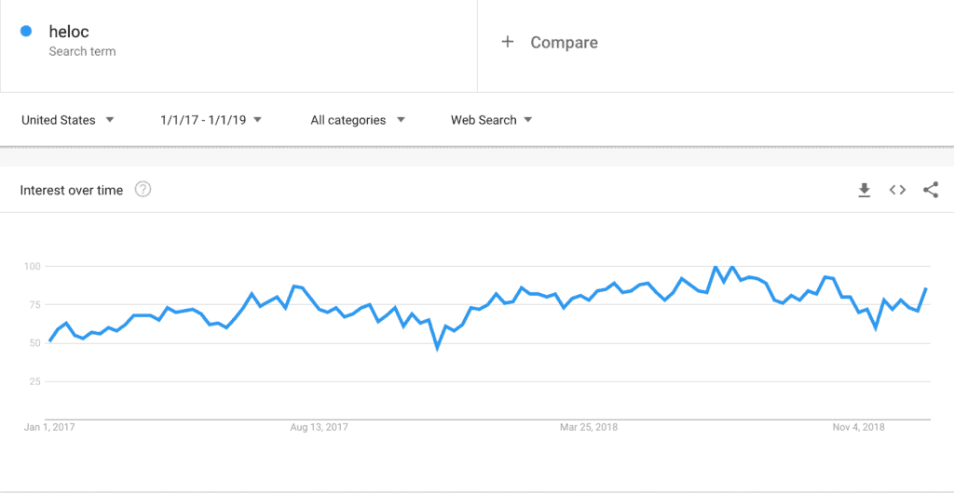Share the Interest over time chart
Screen dimensions: 954x493
click(931, 190)
